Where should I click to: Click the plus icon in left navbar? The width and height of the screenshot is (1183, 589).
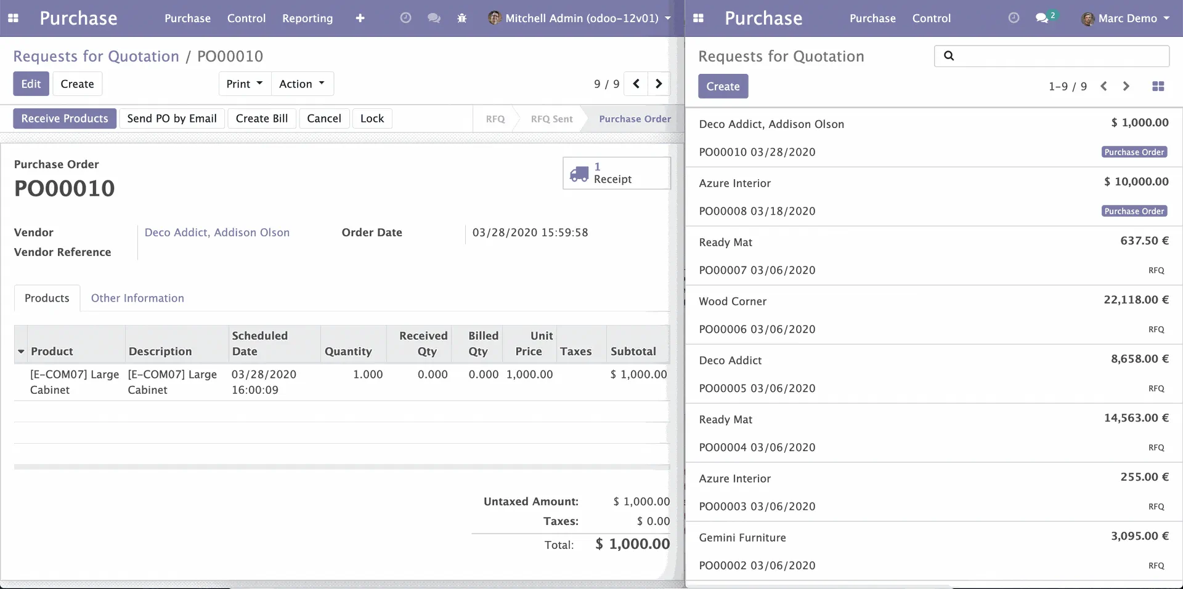click(x=360, y=18)
